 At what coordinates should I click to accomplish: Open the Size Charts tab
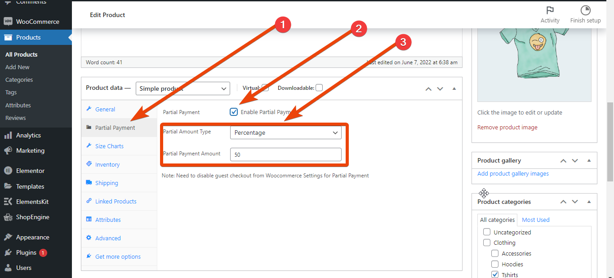pyautogui.click(x=119, y=146)
